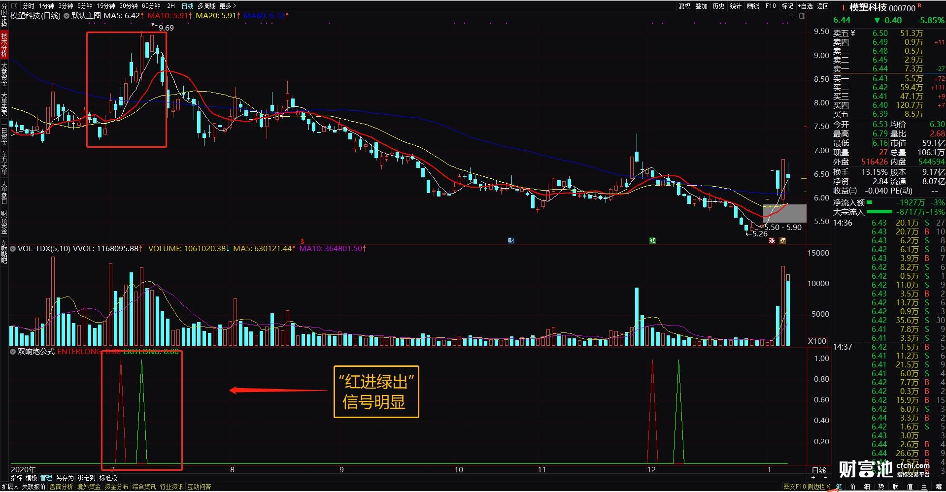Viewport: 946px width, 492px height.
Task: Click the 财 event marker on the chart
Action: pos(511,241)
